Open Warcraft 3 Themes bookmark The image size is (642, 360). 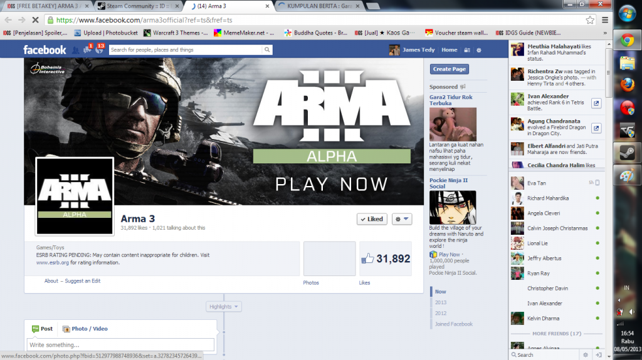[x=176, y=33]
